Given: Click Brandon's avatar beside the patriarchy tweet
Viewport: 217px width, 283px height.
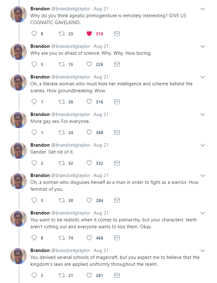Looking at the screenshot, I should [x=19, y=219].
